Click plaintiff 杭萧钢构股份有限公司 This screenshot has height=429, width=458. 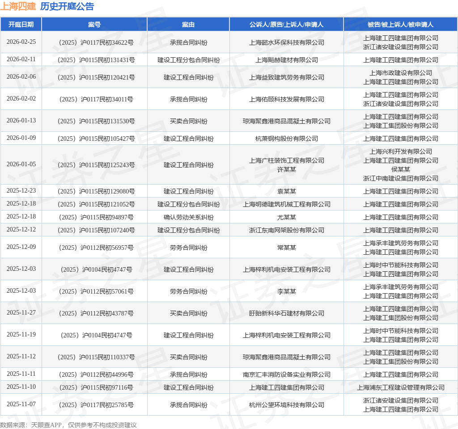coord(287,139)
